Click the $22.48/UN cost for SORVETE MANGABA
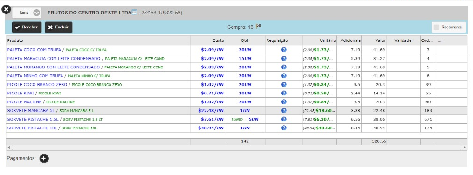Viewport: 473px width, 175px height. pos(211,111)
